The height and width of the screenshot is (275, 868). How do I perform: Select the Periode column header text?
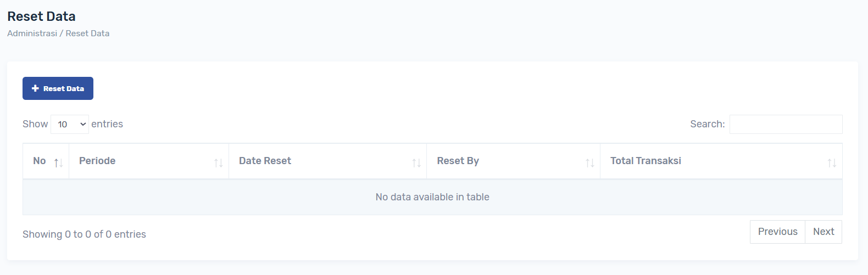coord(97,161)
